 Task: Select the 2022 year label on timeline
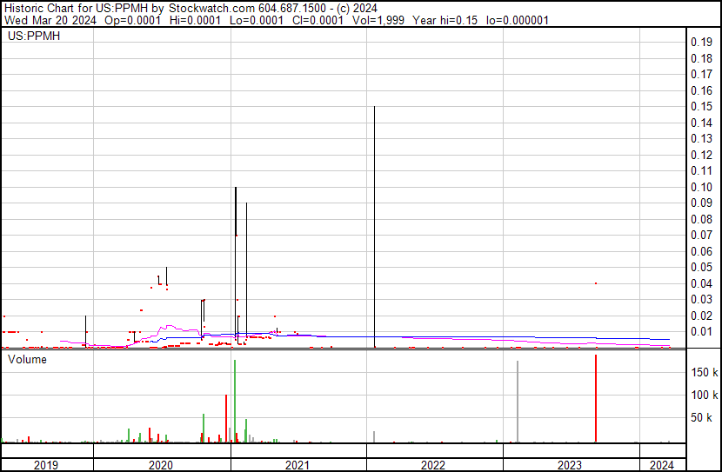[x=433, y=465]
